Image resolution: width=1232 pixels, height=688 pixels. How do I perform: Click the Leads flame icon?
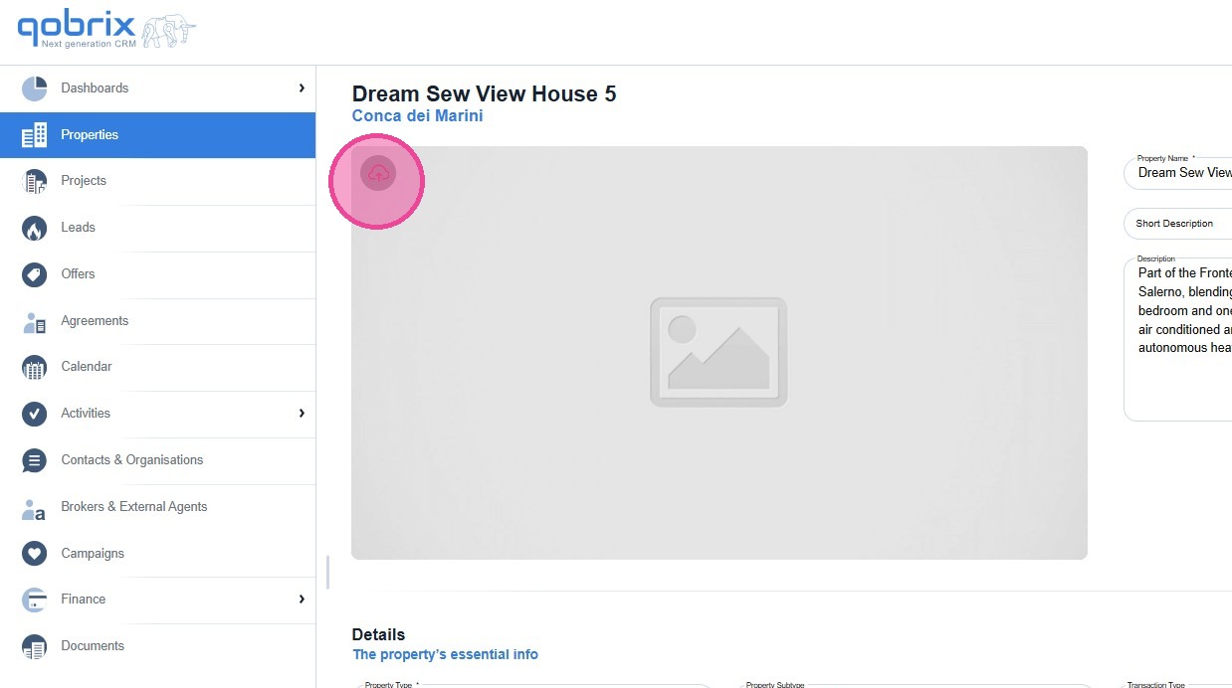(34, 228)
